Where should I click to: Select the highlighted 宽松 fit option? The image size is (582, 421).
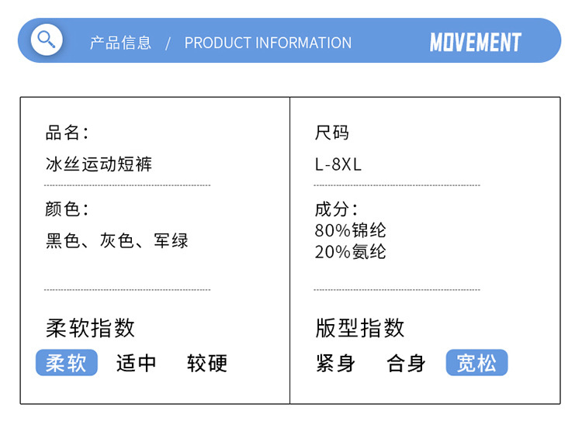pyautogui.click(x=476, y=363)
